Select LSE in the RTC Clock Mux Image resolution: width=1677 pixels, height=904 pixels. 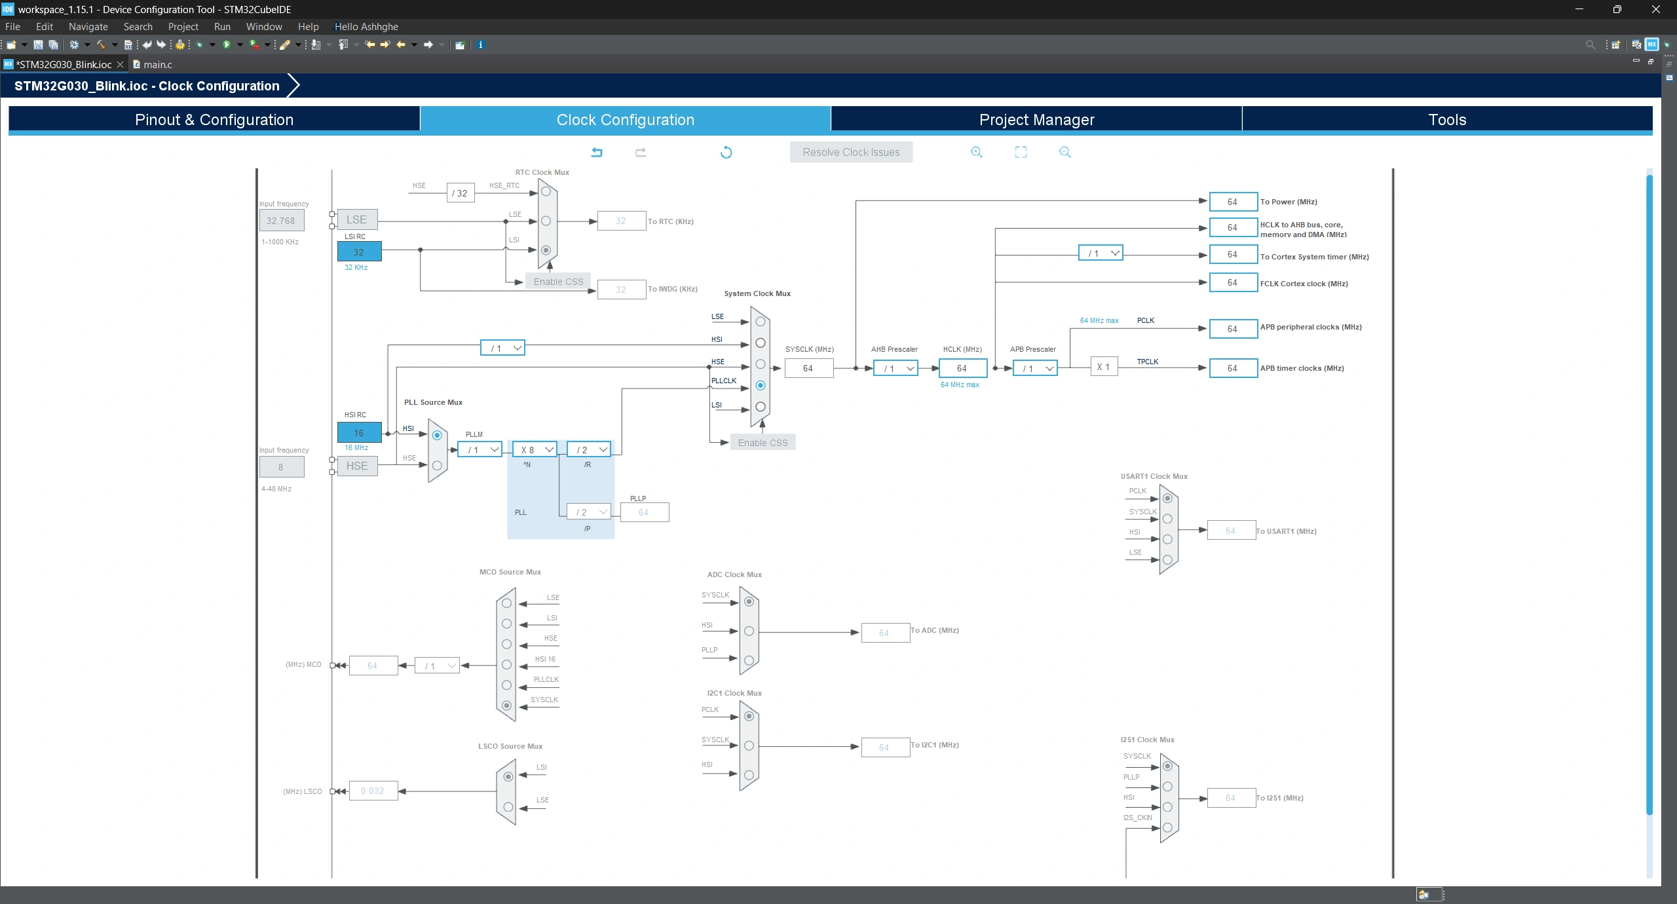coord(546,221)
